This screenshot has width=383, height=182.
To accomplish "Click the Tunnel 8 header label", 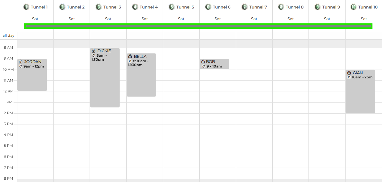I will 294,7.
